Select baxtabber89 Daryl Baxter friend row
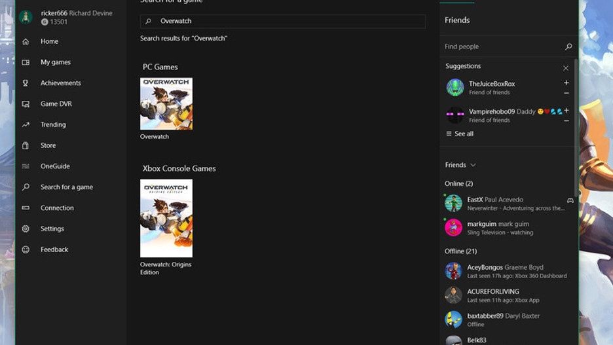Image resolution: width=613 pixels, height=345 pixels. [508, 319]
